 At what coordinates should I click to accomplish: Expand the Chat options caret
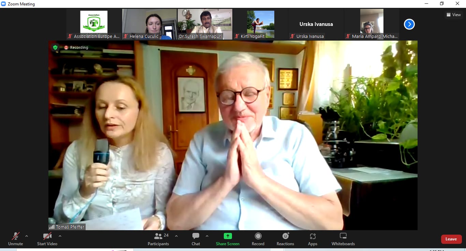click(207, 236)
